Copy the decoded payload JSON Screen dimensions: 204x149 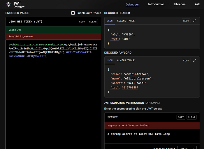tap(186, 61)
